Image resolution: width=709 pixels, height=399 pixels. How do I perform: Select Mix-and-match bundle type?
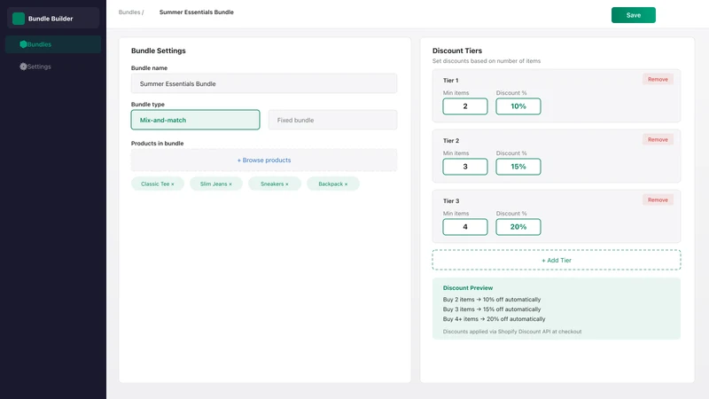195,120
